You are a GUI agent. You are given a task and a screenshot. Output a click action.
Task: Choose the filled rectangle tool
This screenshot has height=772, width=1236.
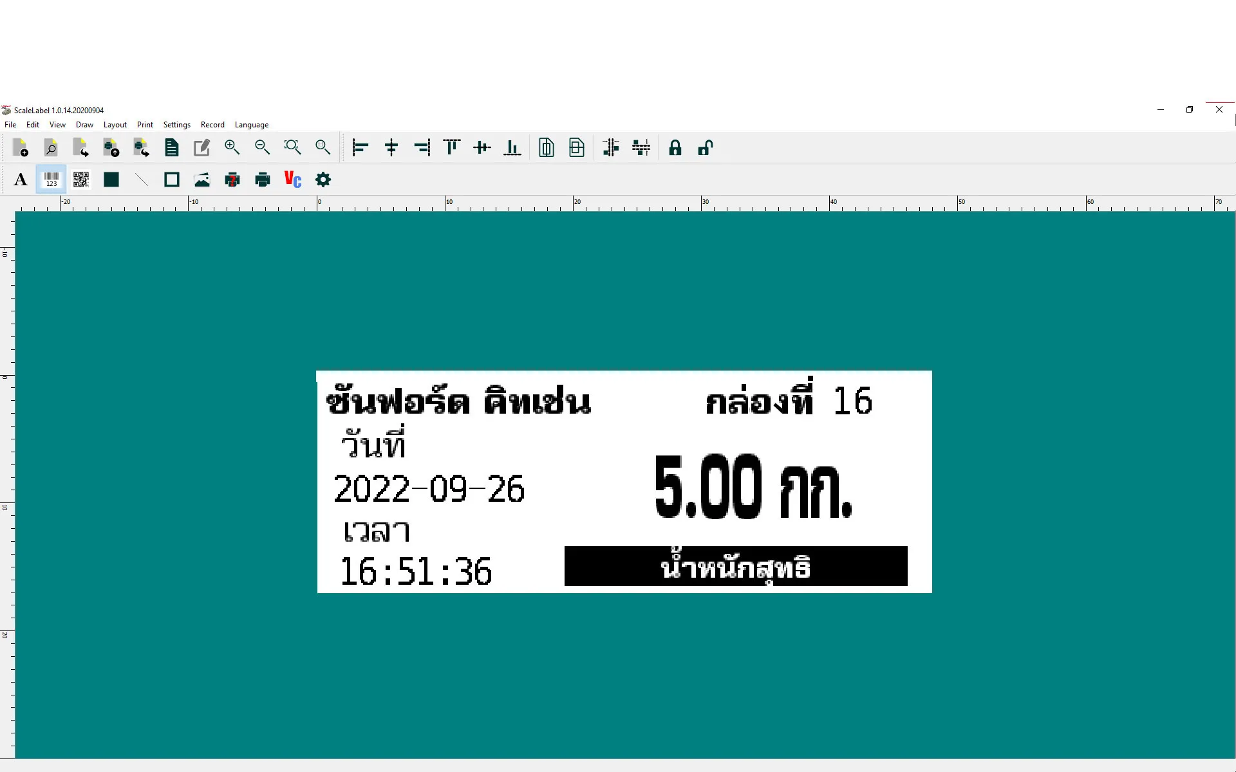111,180
